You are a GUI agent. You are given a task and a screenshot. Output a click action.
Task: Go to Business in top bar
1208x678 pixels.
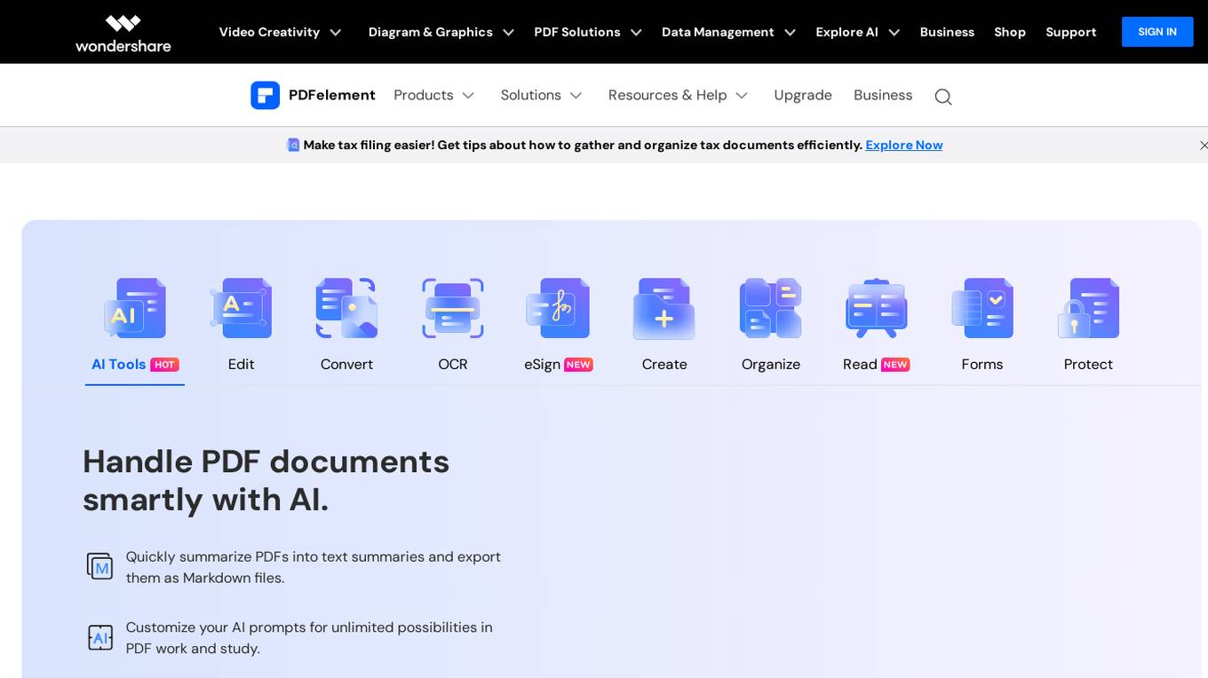[x=947, y=32]
